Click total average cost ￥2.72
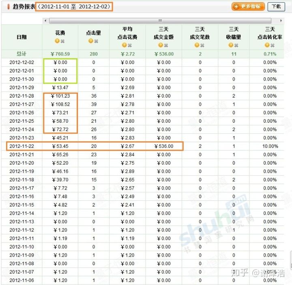The width and height of the screenshot is (292, 285). pos(128,54)
